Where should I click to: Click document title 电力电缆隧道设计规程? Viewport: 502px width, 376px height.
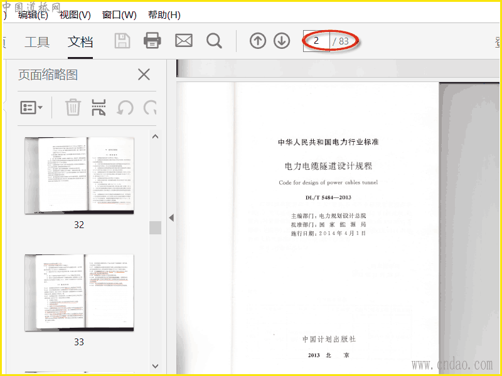(328, 166)
